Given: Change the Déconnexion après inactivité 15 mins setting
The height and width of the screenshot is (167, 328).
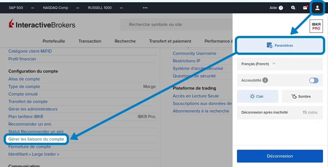Looking at the screenshot, I should click(310, 112).
